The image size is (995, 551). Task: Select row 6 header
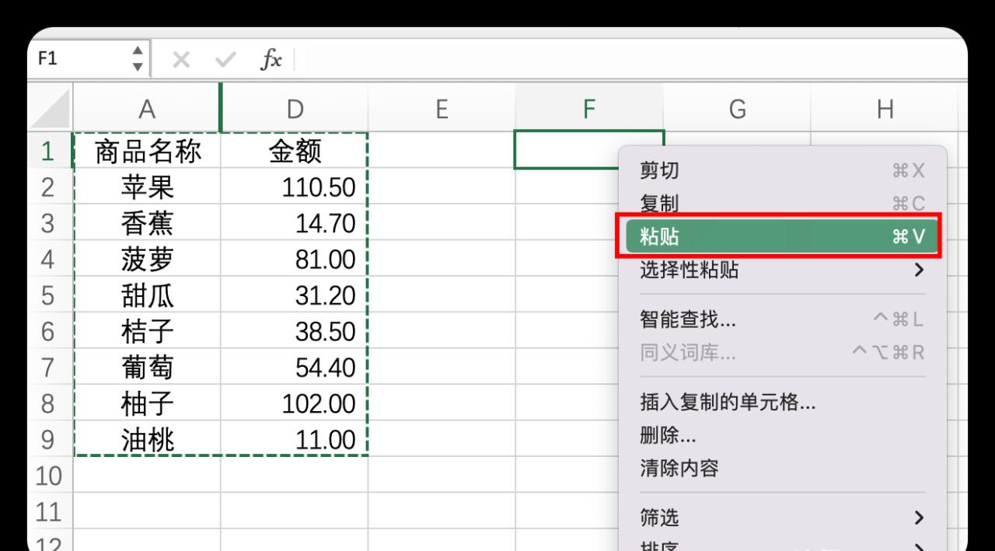click(x=48, y=332)
